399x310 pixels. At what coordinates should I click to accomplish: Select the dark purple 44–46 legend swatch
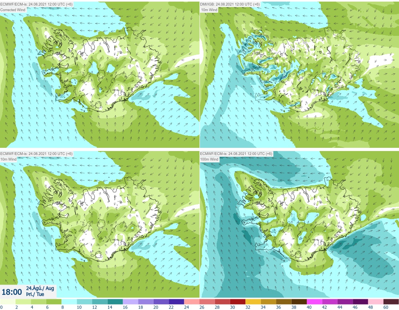345,302
